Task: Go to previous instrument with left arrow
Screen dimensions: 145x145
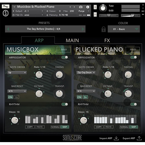Action: (70, 7)
